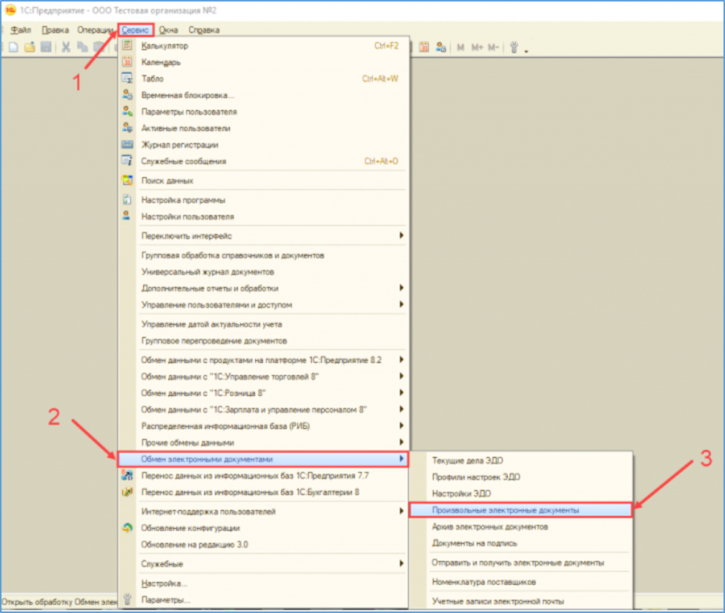Viewport: 725px width, 613px height.
Task: Click the icon for Перенос данных 1С:Предприятия 7.7
Action: coord(128,475)
